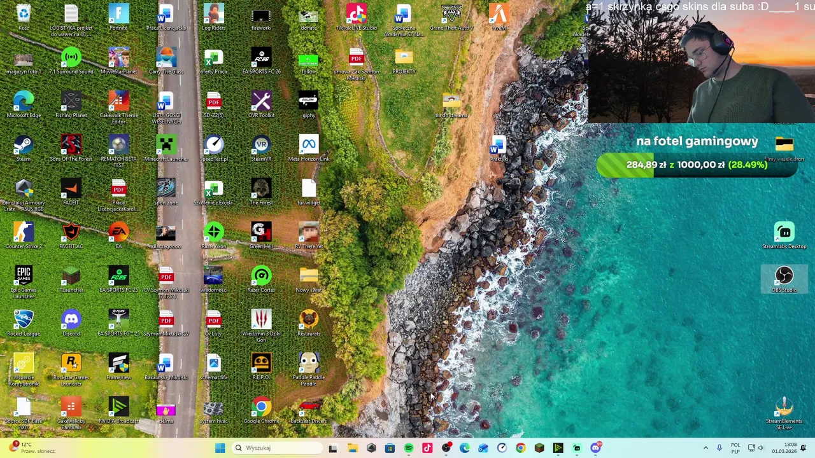Launch Fortnite from the desktop
The height and width of the screenshot is (458, 815).
point(118,18)
